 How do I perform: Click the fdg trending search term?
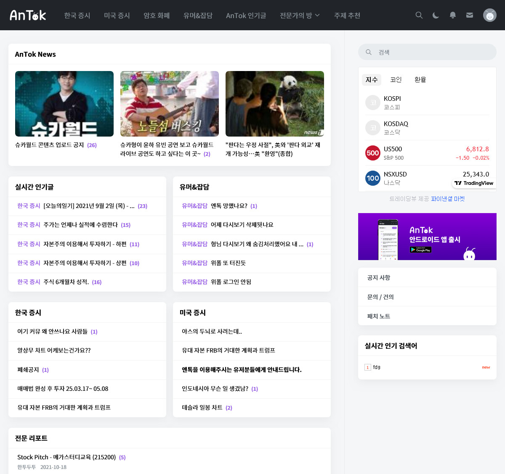377,367
